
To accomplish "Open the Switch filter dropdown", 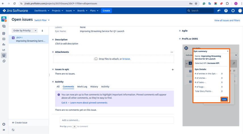I will [42, 20].
